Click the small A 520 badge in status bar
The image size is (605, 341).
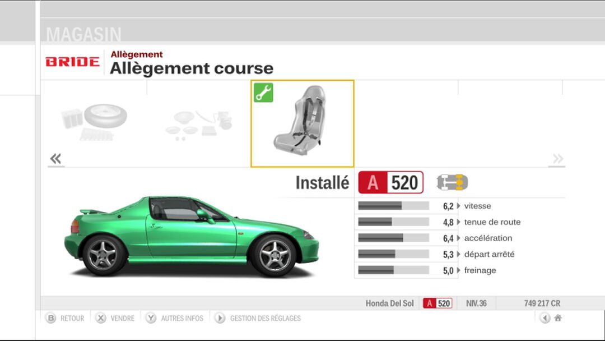438,303
